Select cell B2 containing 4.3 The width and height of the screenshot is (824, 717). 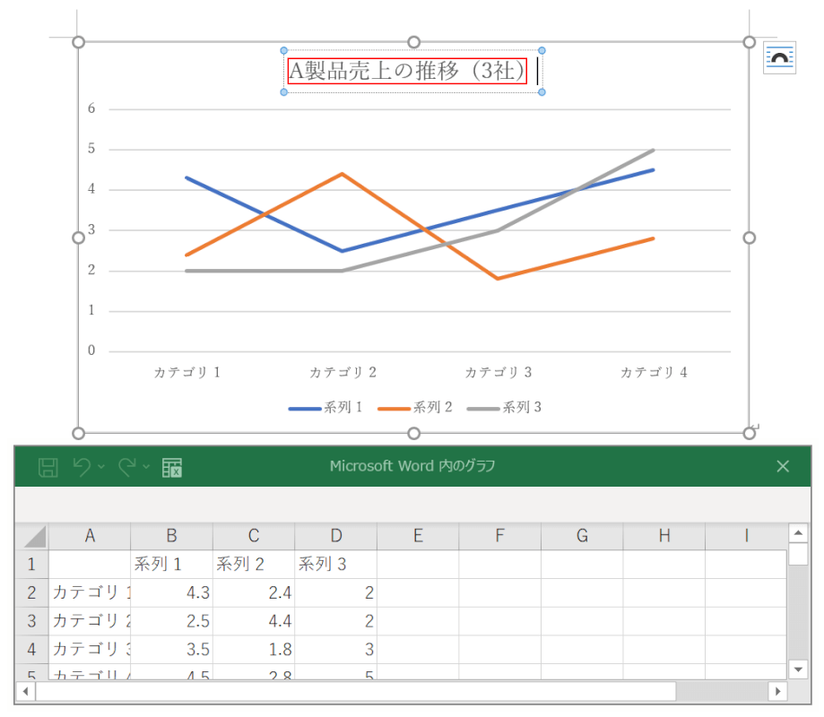click(x=171, y=592)
